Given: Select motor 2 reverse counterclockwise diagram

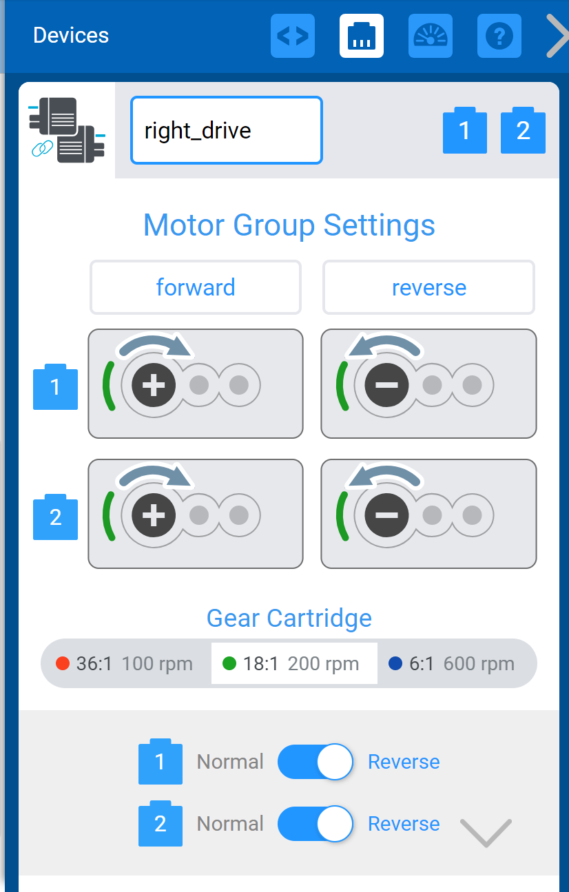Looking at the screenshot, I should [428, 514].
